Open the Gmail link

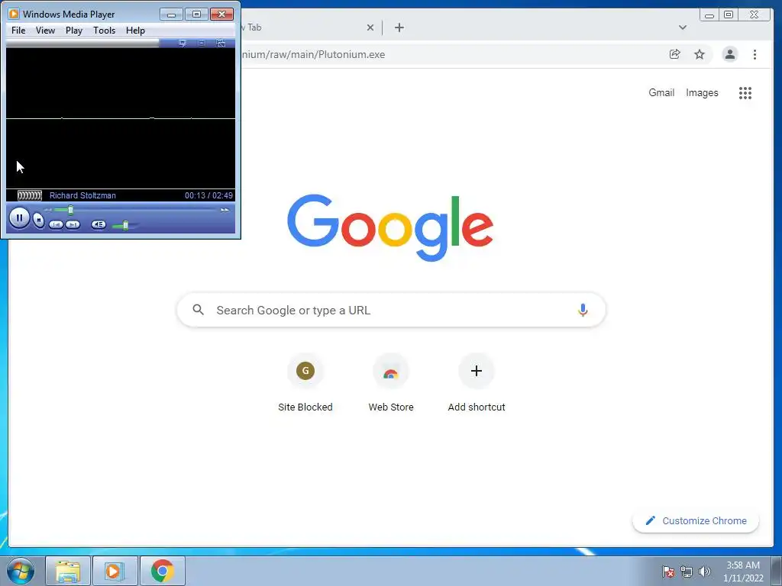[661, 92]
